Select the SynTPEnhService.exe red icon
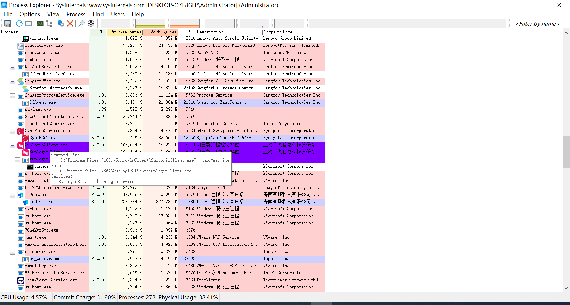 pyautogui.click(x=21, y=131)
